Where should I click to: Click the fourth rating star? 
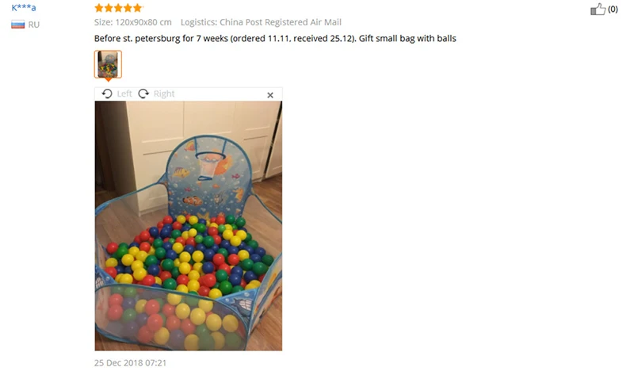coord(128,8)
